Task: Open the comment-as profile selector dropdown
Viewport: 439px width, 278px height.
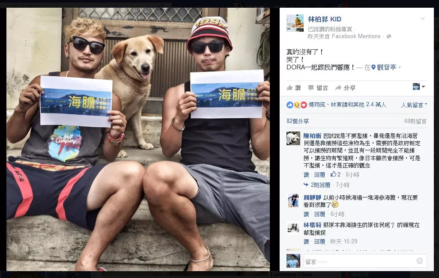Action: pyautogui.click(x=419, y=87)
